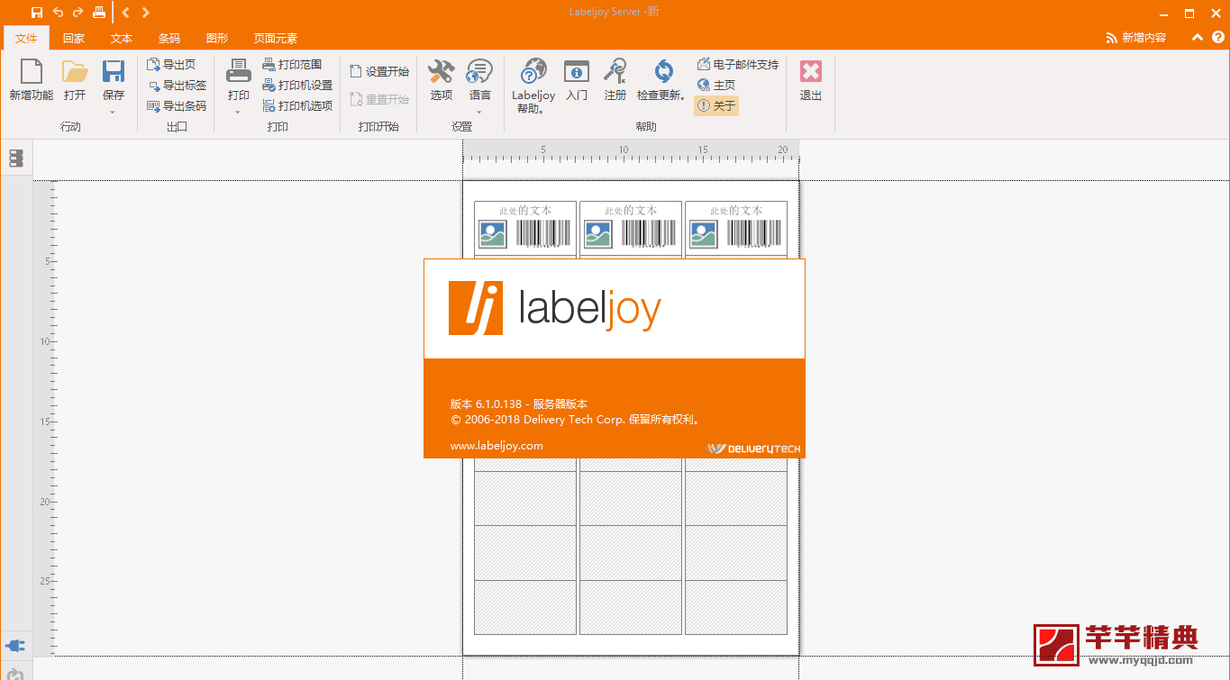
Task: Click www.labeljoy.com on about dialog
Action: [497, 445]
